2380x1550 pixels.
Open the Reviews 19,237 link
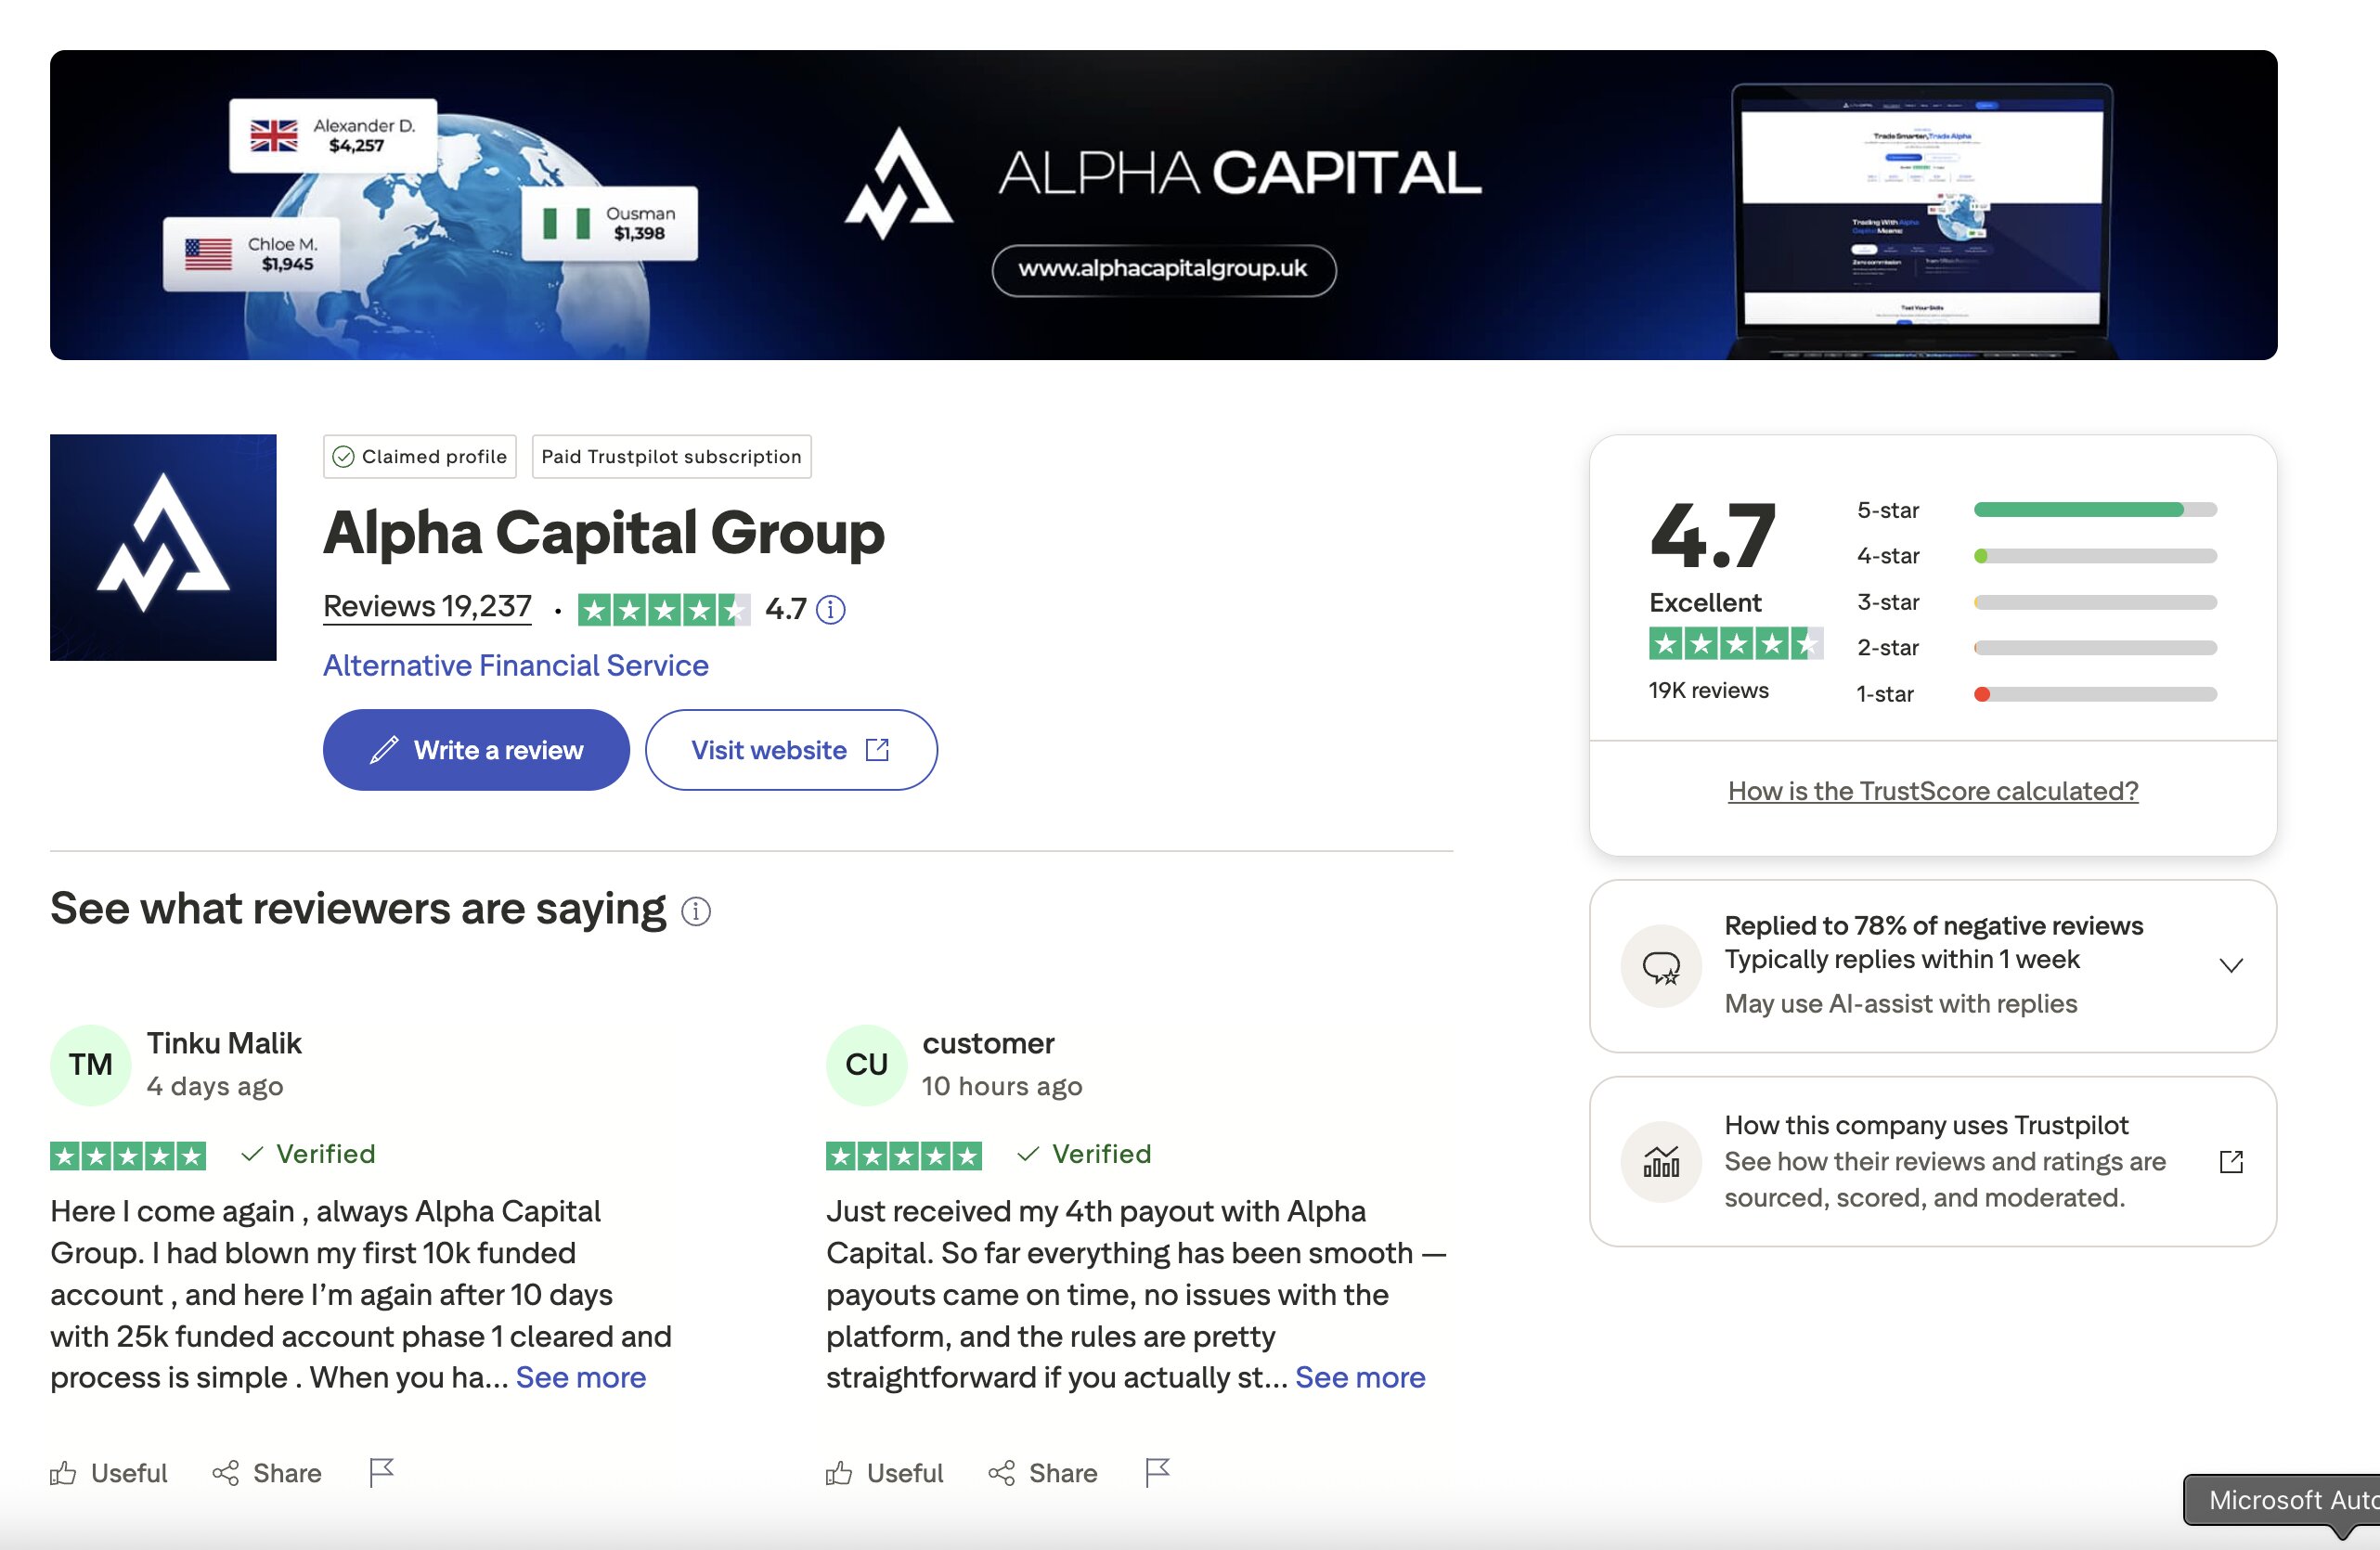[427, 606]
